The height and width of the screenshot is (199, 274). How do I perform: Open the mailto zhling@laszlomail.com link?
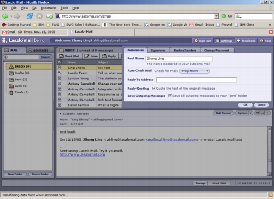click(x=172, y=140)
